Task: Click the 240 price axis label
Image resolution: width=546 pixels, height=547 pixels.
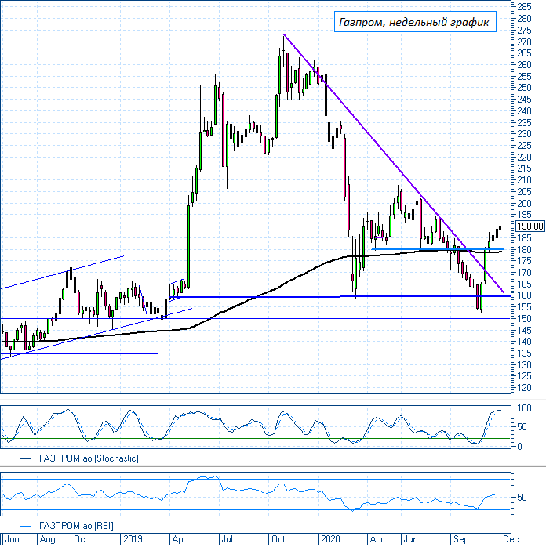Action: (x=524, y=111)
